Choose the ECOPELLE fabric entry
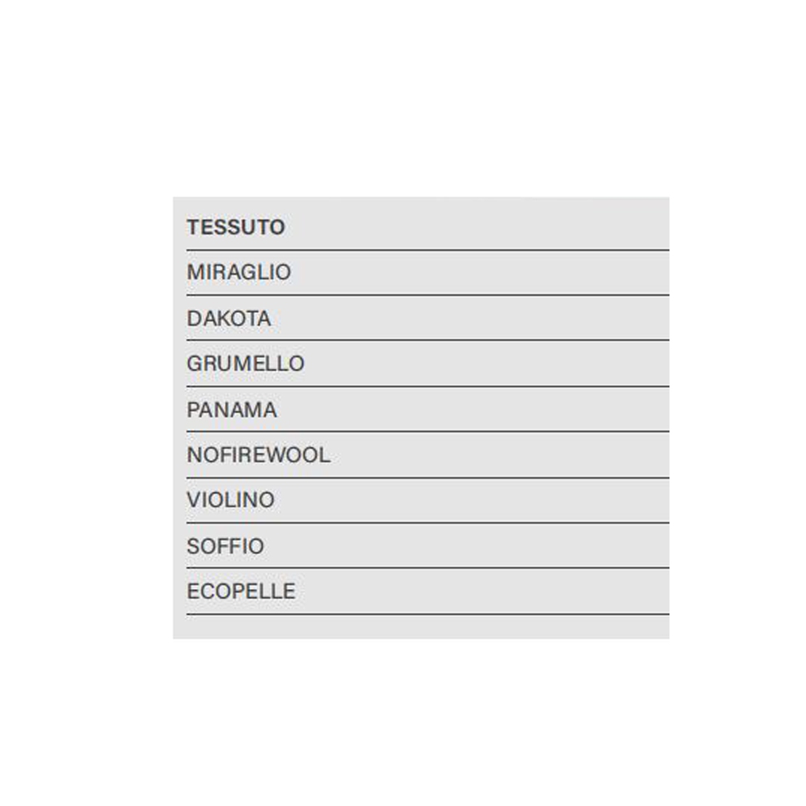Image resolution: width=806 pixels, height=806 pixels. click(x=241, y=592)
